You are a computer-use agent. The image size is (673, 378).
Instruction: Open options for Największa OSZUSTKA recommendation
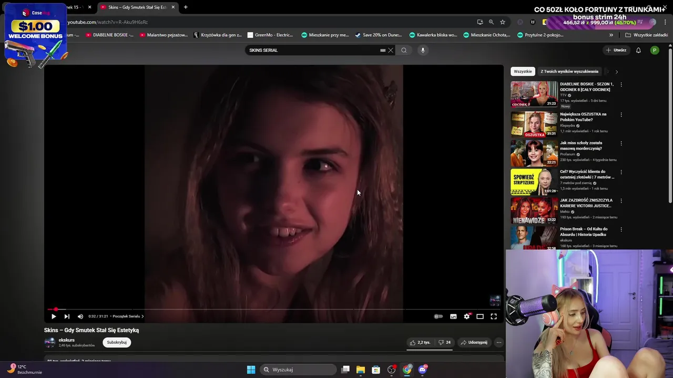click(x=621, y=114)
